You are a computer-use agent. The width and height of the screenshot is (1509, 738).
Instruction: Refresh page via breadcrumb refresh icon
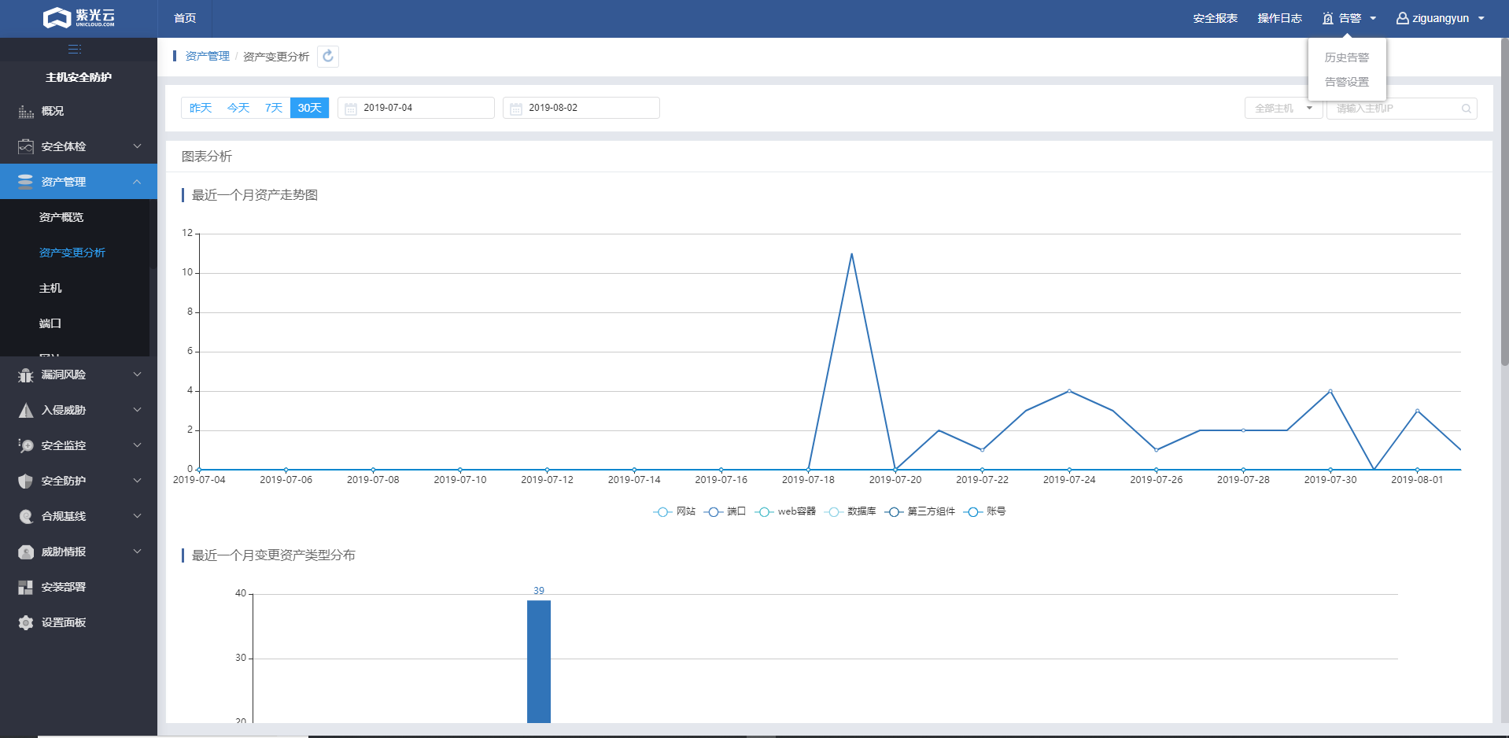tap(328, 56)
